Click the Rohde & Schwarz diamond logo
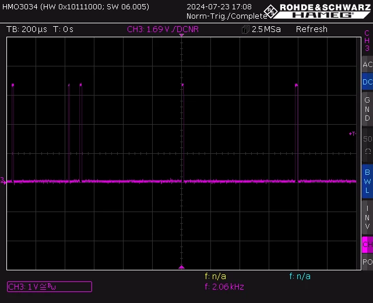373x303 pixels. click(x=270, y=11)
